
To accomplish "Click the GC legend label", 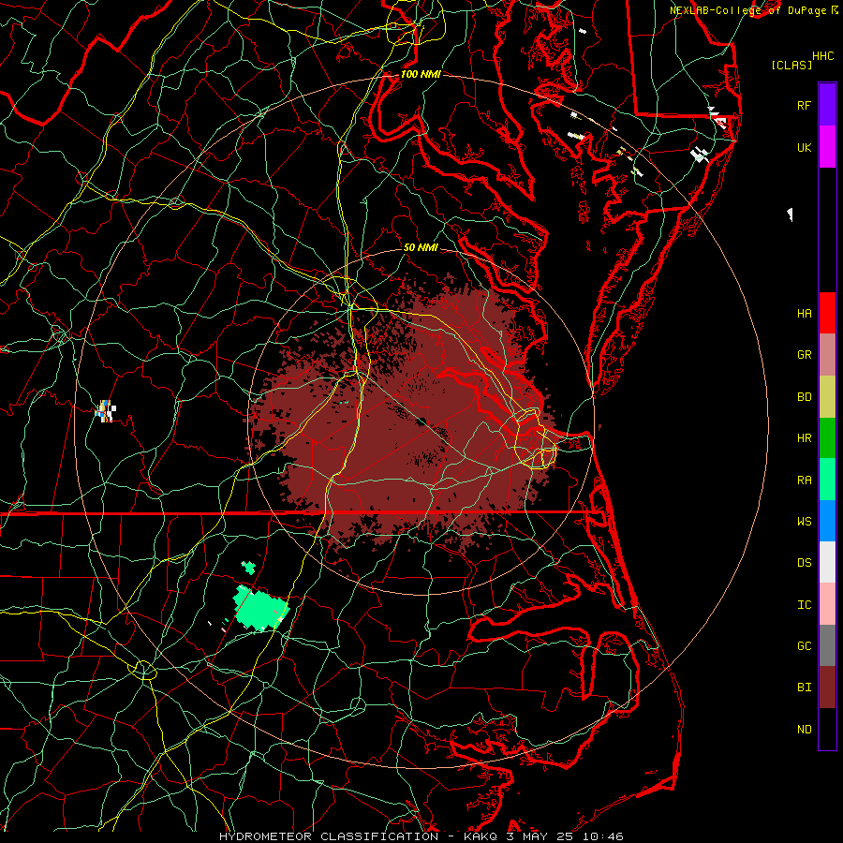I will coord(804,646).
